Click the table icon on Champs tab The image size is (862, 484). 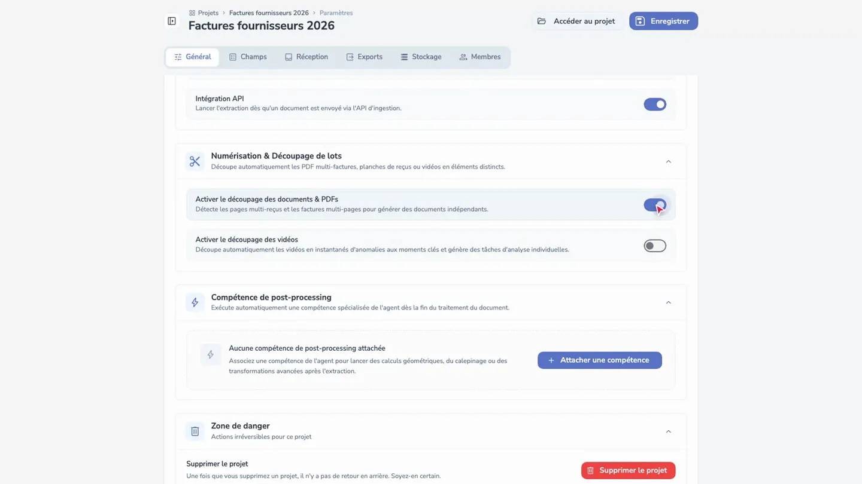(233, 57)
